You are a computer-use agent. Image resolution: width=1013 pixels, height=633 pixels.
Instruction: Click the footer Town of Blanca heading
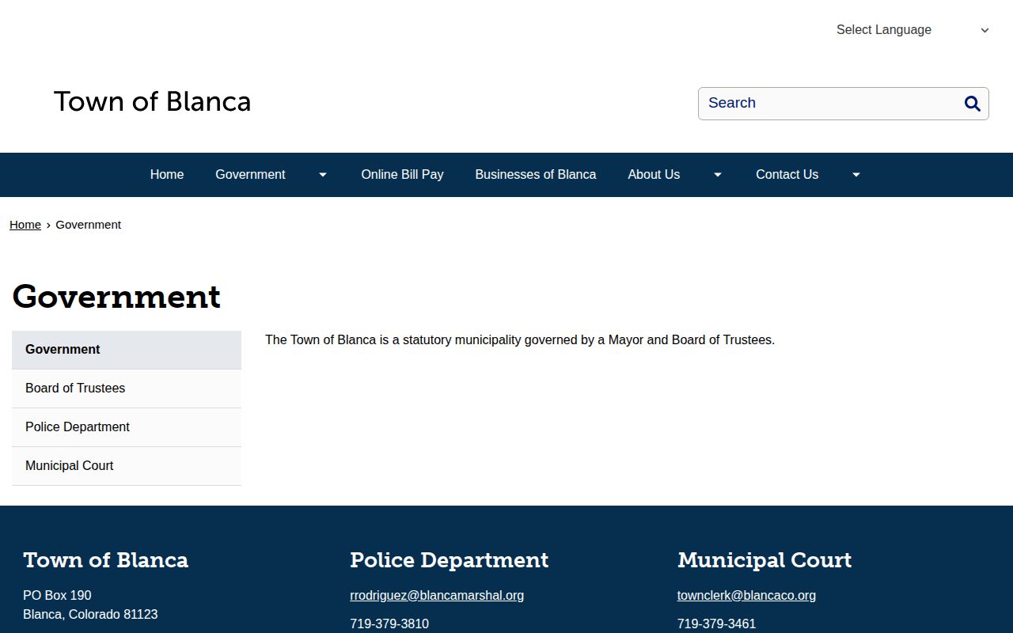[x=106, y=560]
